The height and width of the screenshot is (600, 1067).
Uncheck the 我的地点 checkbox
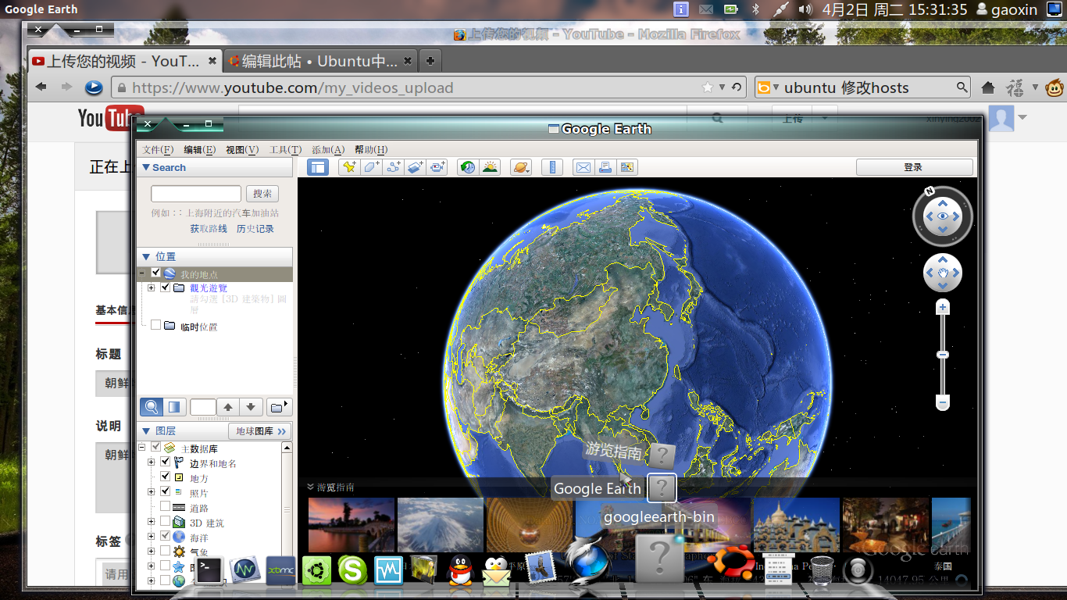coord(155,273)
